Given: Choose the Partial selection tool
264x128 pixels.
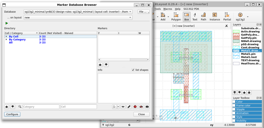Looking at the screenshot, I should [x=227, y=17].
